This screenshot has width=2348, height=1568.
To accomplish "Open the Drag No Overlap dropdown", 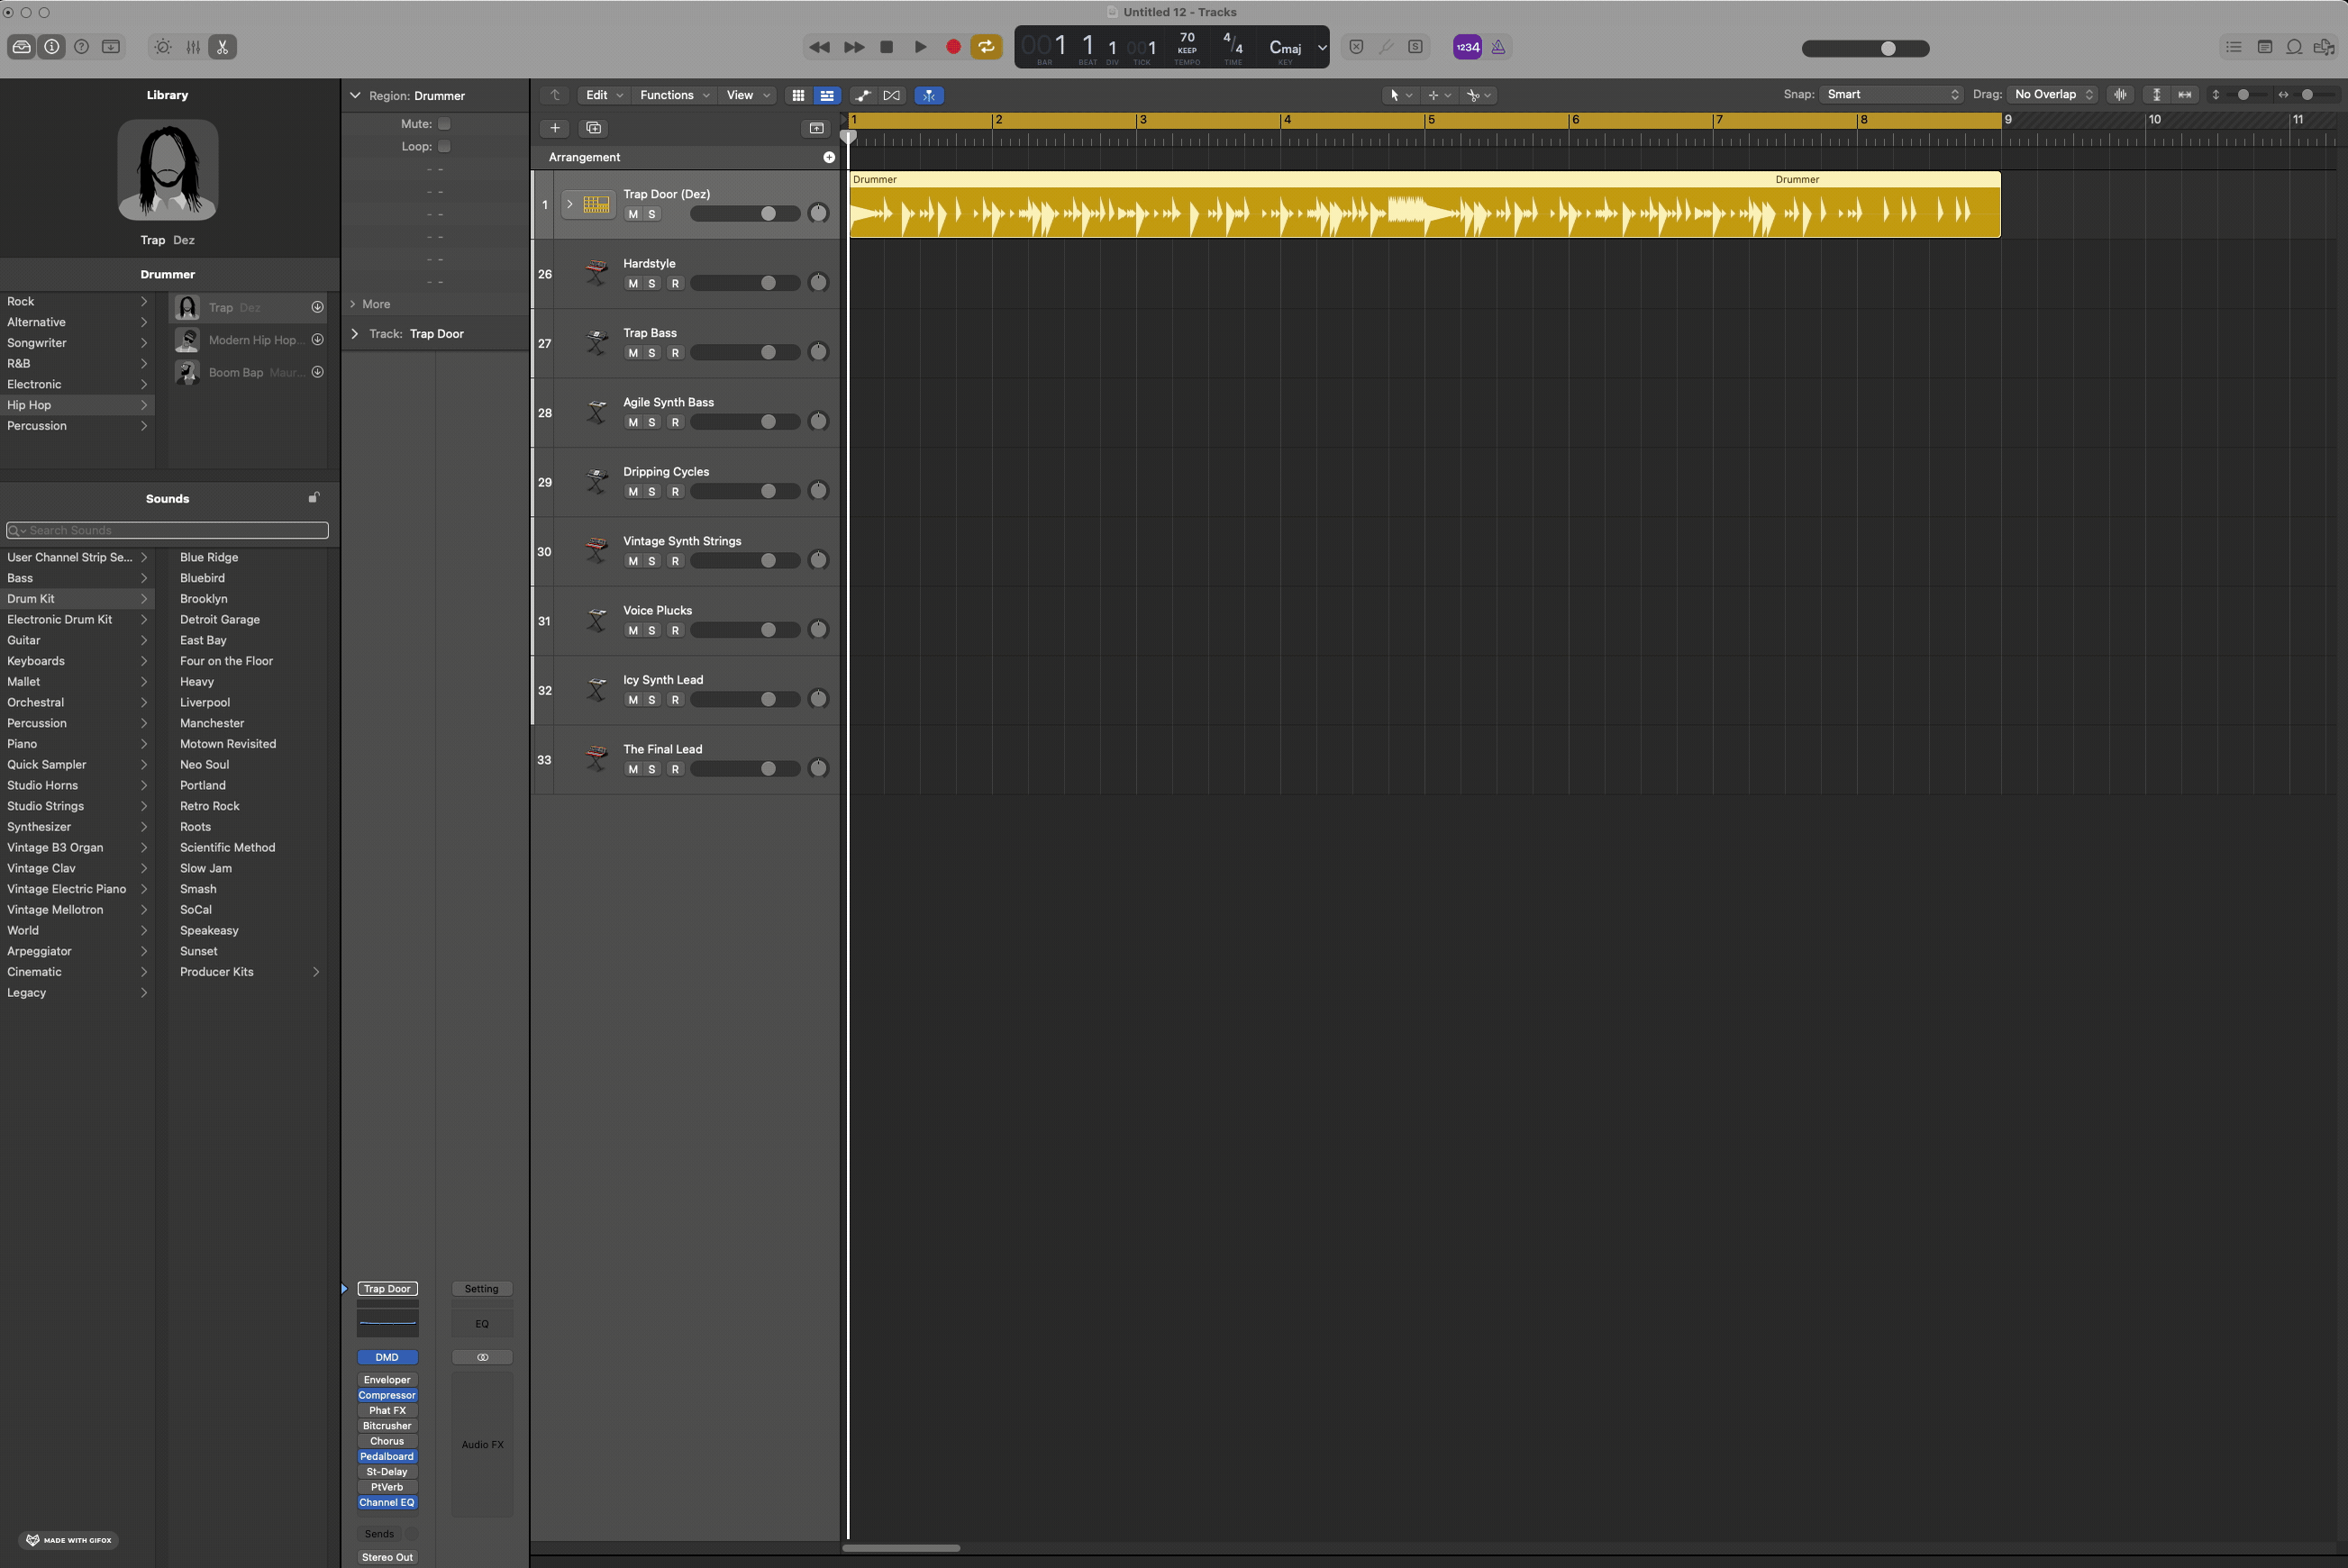I will 2052,95.
